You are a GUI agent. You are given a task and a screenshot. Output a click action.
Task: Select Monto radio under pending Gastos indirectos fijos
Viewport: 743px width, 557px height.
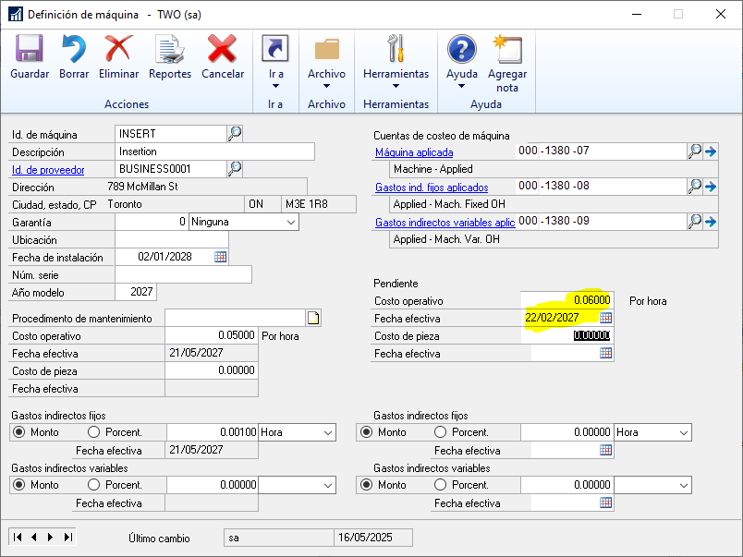click(x=366, y=432)
